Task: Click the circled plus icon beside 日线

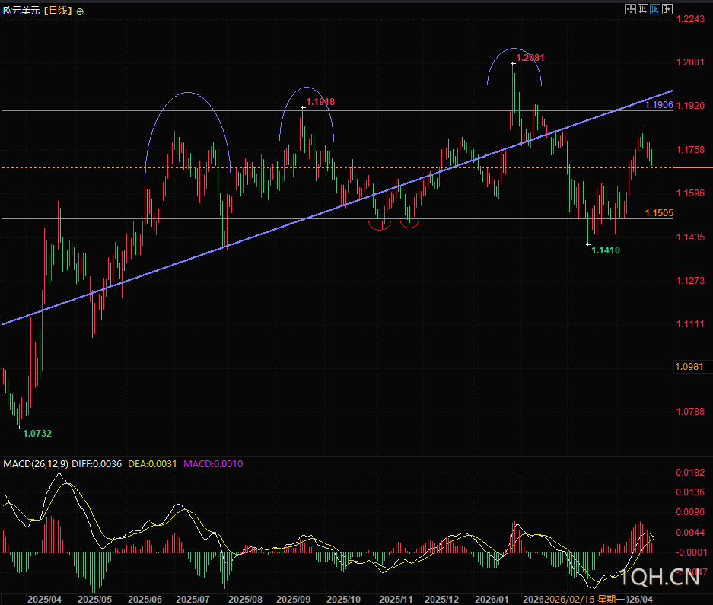Action: (x=81, y=11)
